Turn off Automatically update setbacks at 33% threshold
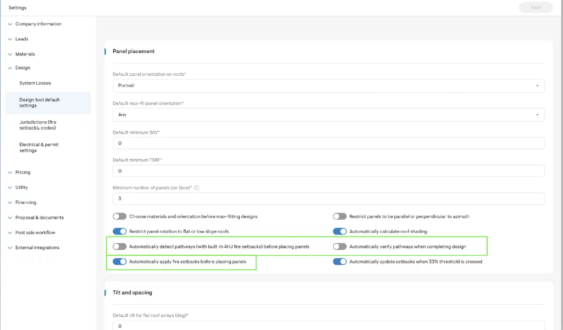This screenshot has height=330, width=563. coord(340,262)
